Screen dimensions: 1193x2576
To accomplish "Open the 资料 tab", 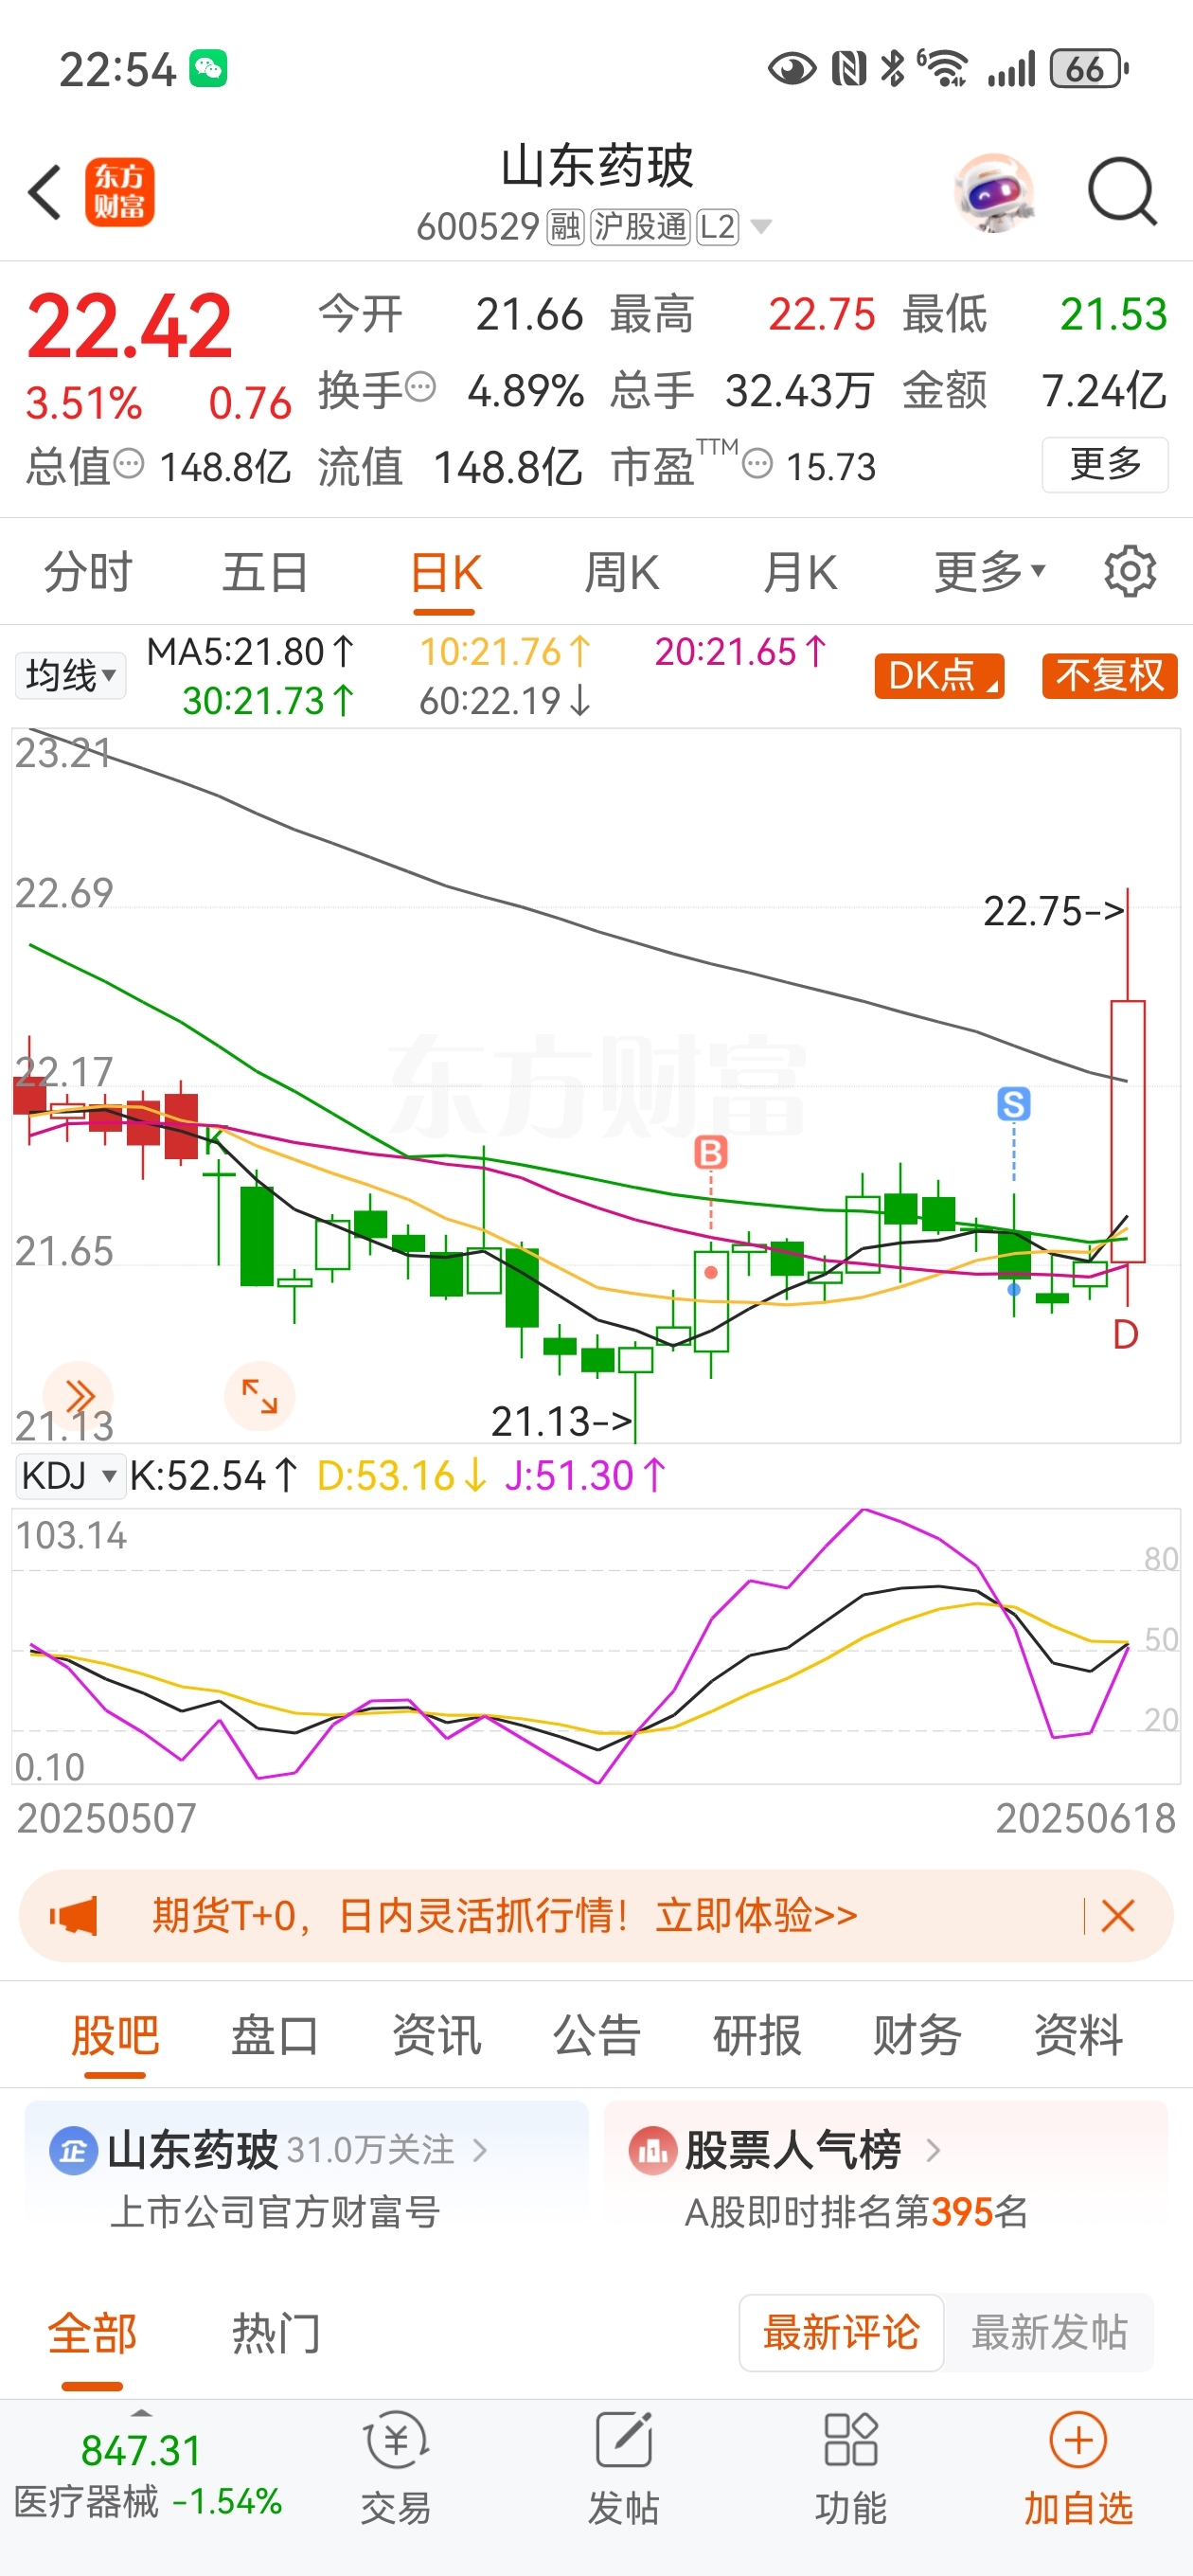I will coord(1078,2035).
